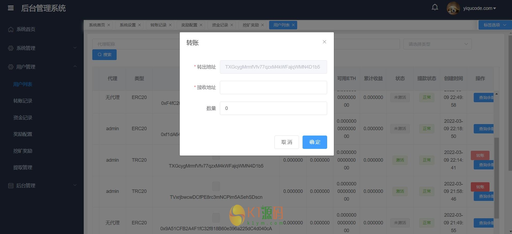Click the 取消 button in dialog

click(287, 142)
